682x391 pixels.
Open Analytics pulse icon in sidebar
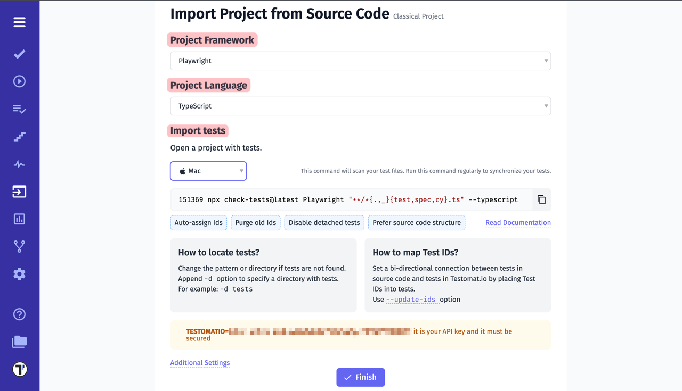coord(19,164)
